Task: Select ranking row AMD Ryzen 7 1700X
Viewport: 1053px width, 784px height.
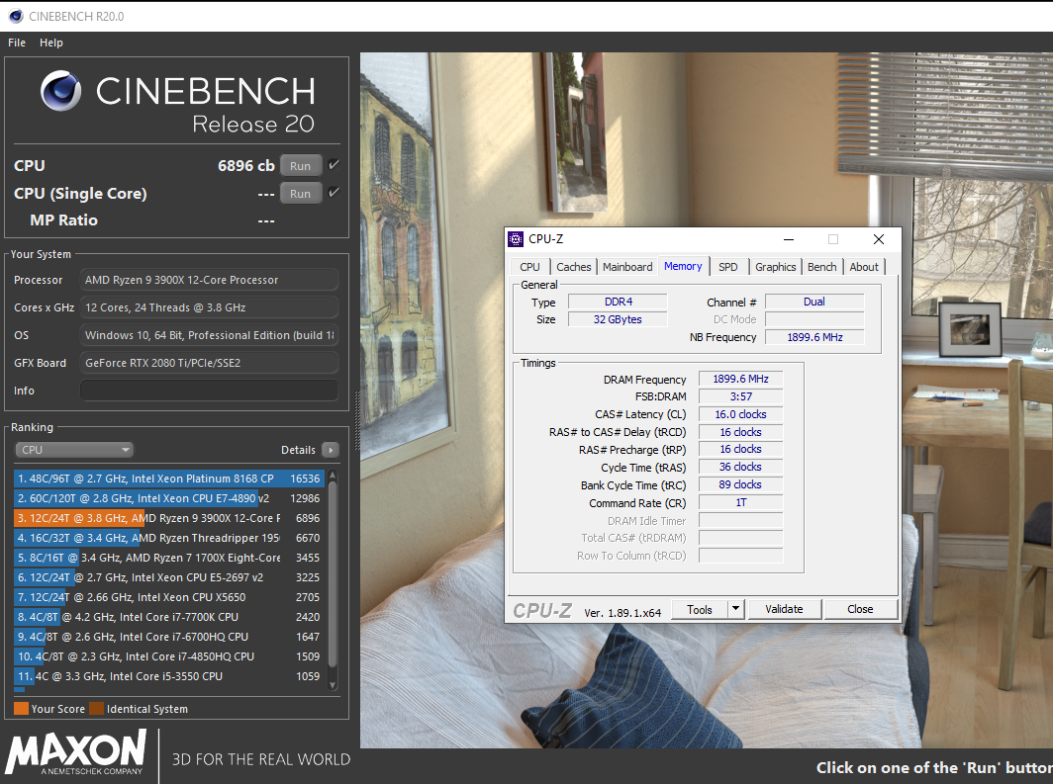Action: point(168,558)
